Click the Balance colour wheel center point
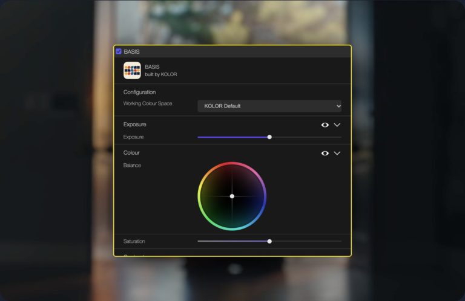This screenshot has height=301, width=465. coord(232,196)
